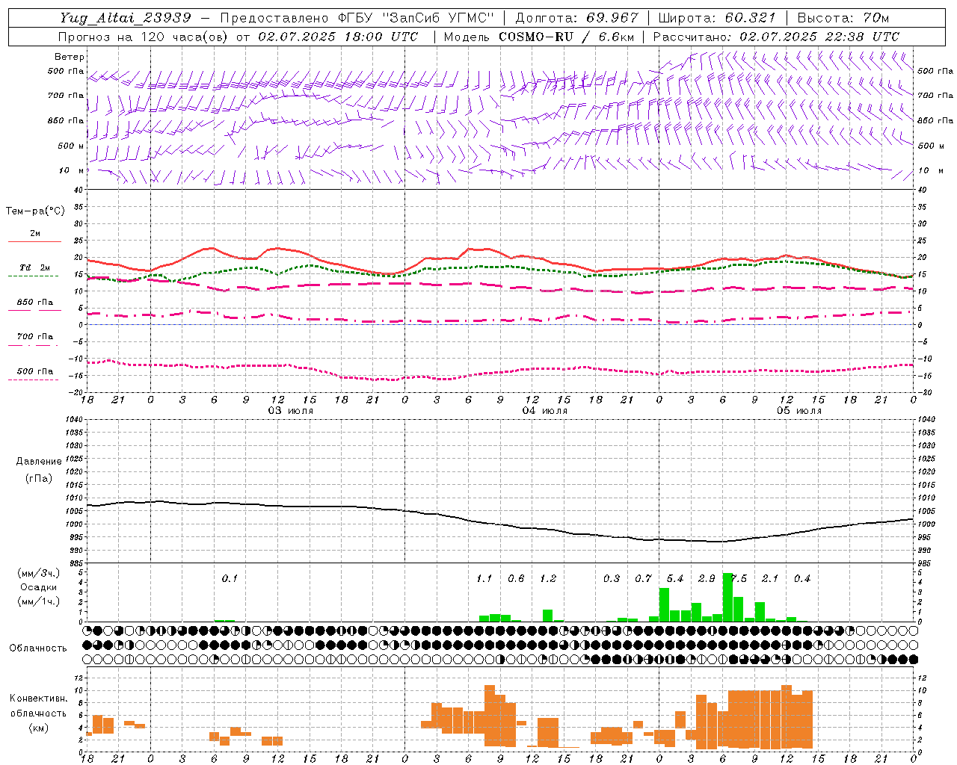
Task: Click the Высота: 70м value
Action: point(843,17)
